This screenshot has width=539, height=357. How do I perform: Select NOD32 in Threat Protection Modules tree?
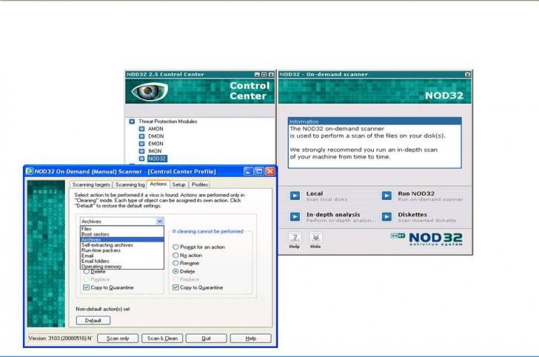coord(157,159)
